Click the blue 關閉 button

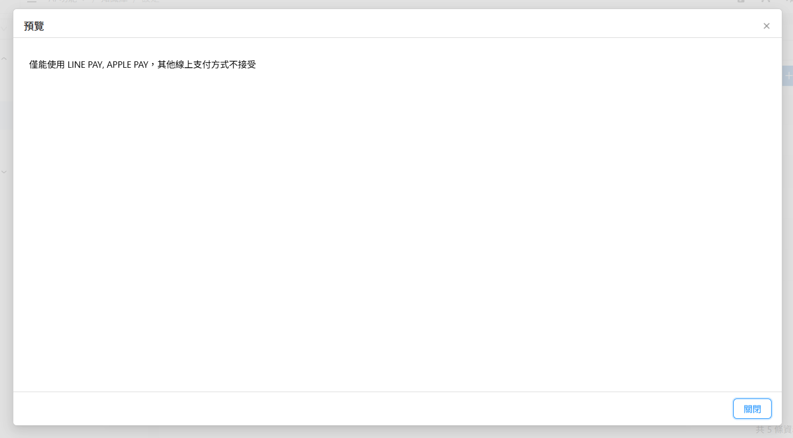click(752, 409)
